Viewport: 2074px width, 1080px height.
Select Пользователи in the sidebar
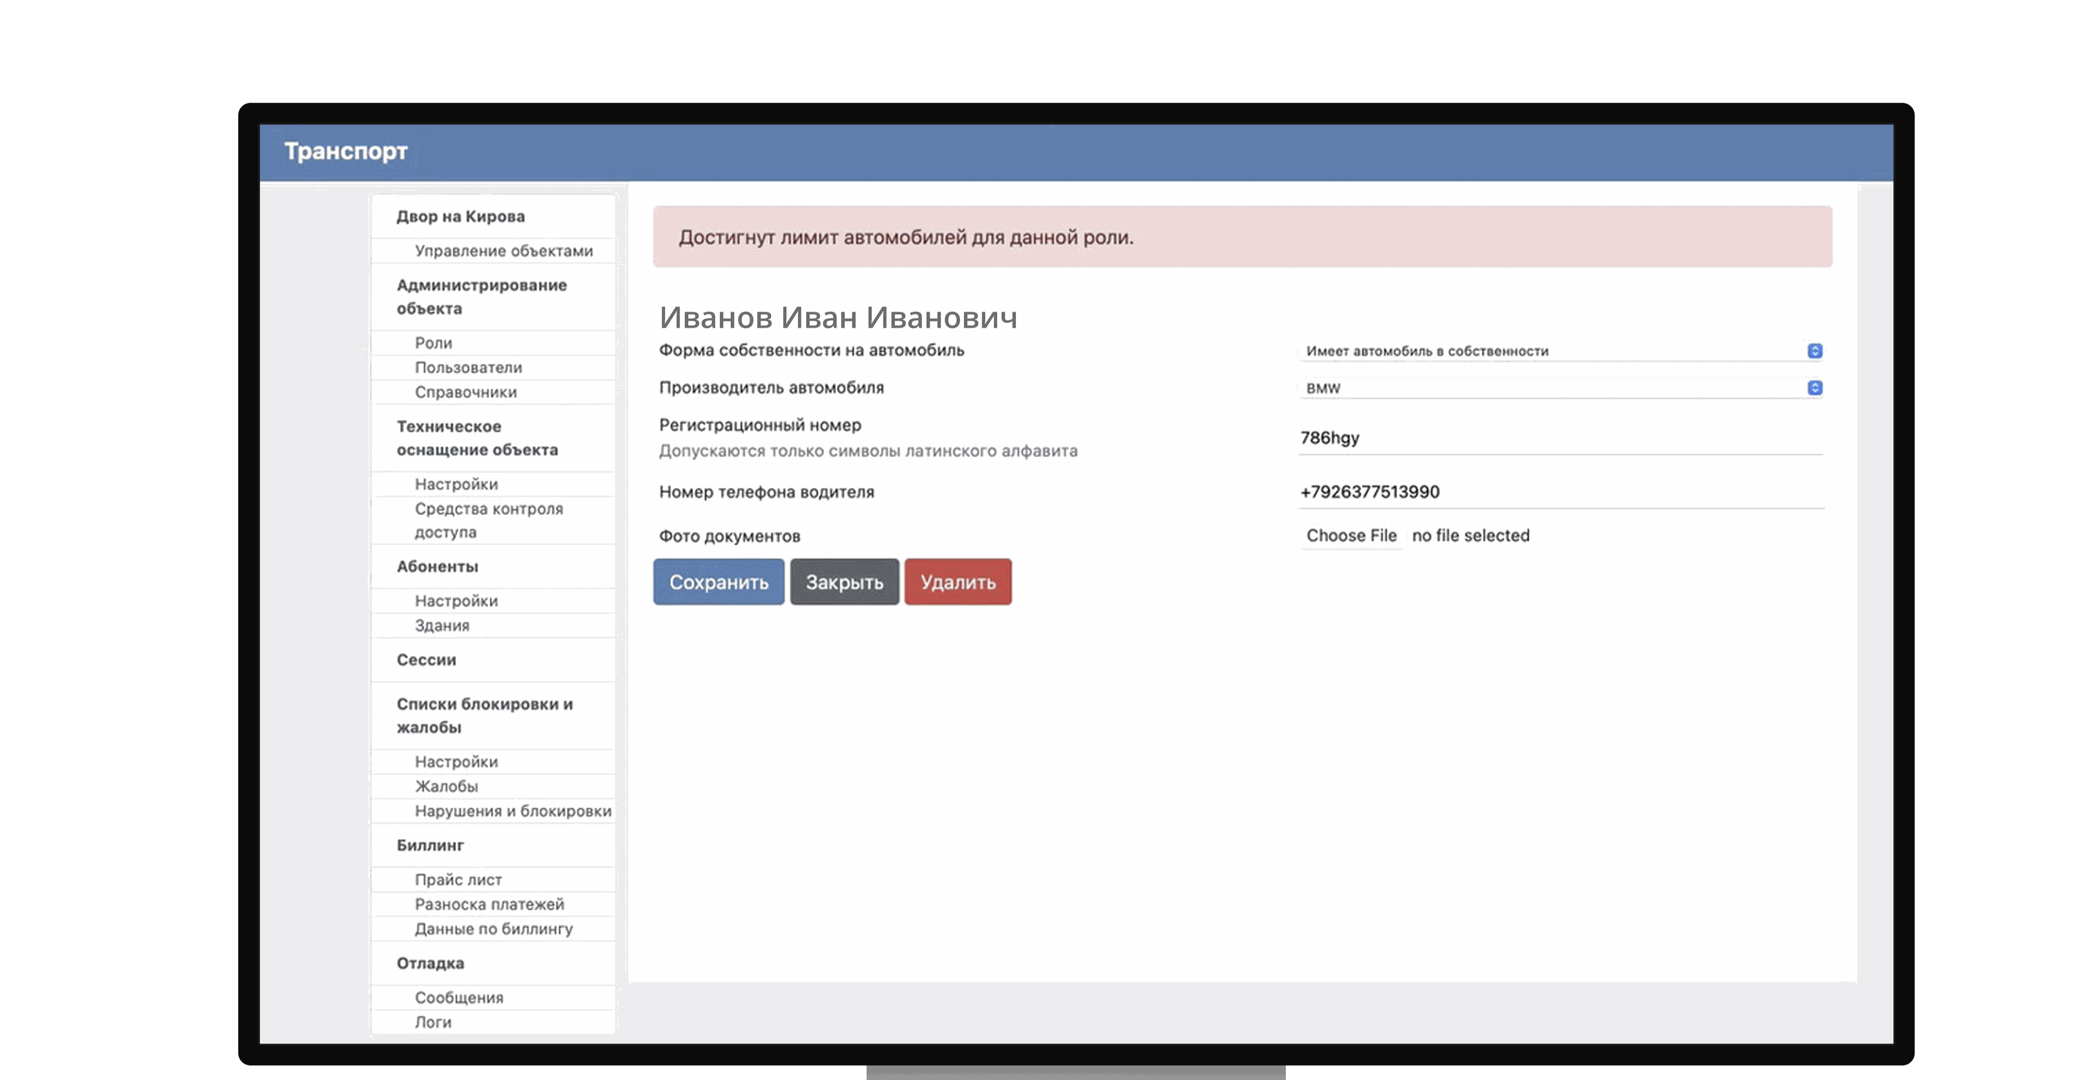point(470,367)
